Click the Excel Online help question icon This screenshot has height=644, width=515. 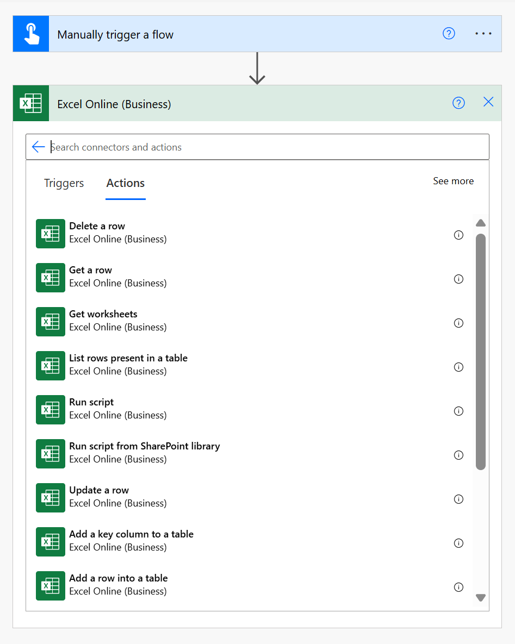pyautogui.click(x=458, y=103)
